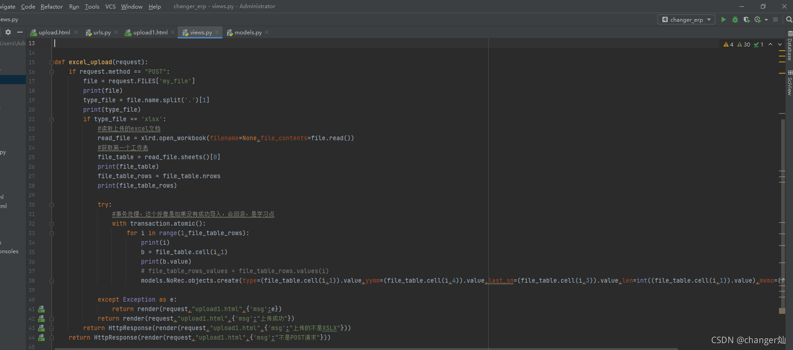Viewport: 793px width, 350px height.
Task: Open the Run menu
Action: pyautogui.click(x=74, y=6)
